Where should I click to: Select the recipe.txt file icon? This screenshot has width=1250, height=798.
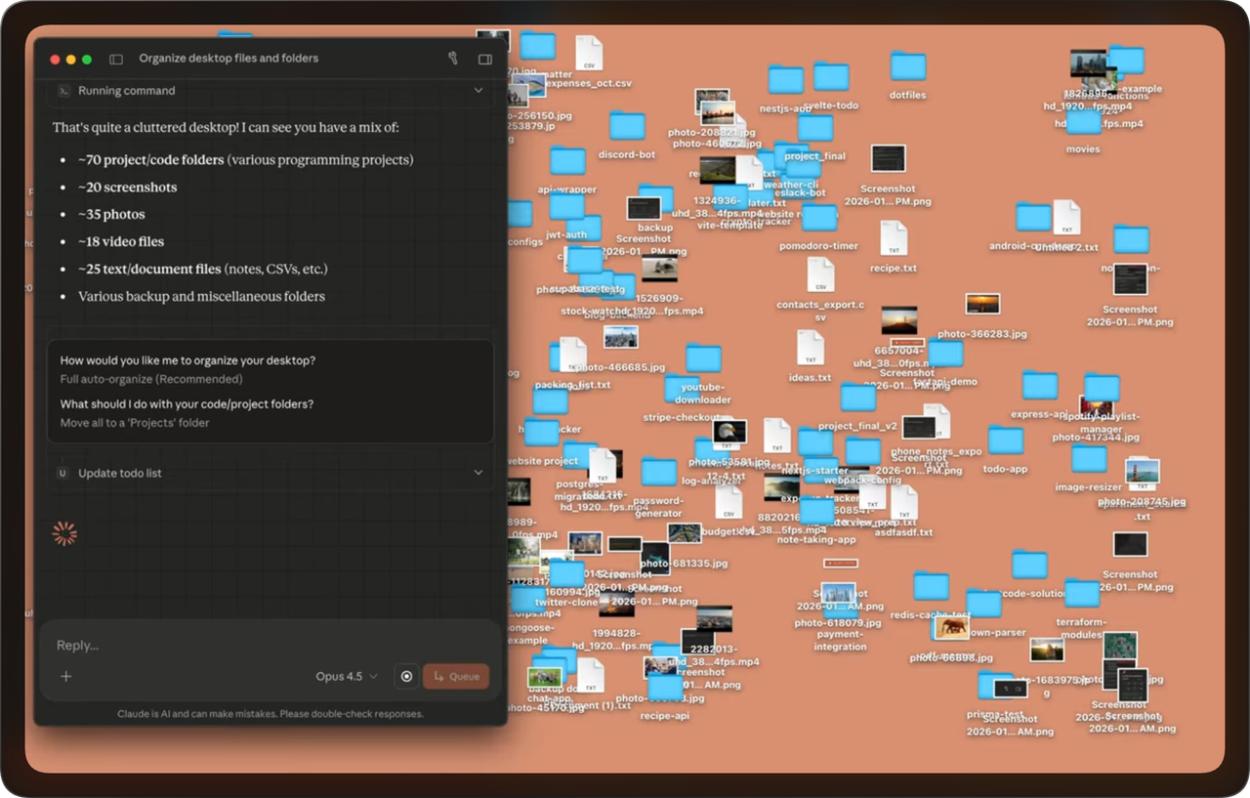click(894, 239)
